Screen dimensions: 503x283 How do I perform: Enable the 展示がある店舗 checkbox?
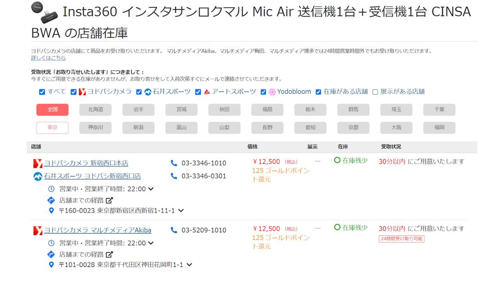375,92
